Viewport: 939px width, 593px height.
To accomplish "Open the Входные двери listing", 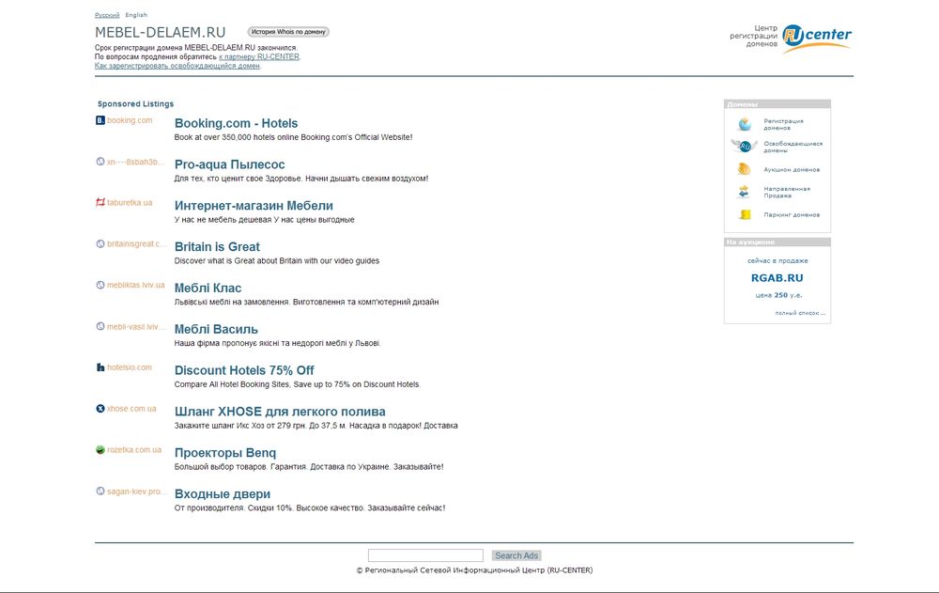I will pos(223,494).
